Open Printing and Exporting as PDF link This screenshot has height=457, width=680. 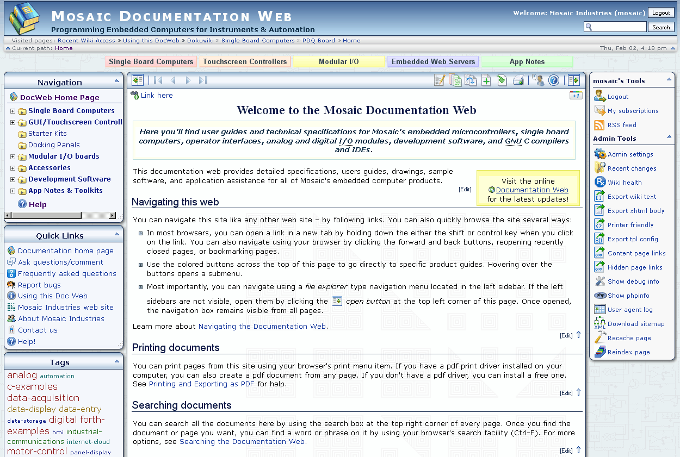pyautogui.click(x=201, y=384)
